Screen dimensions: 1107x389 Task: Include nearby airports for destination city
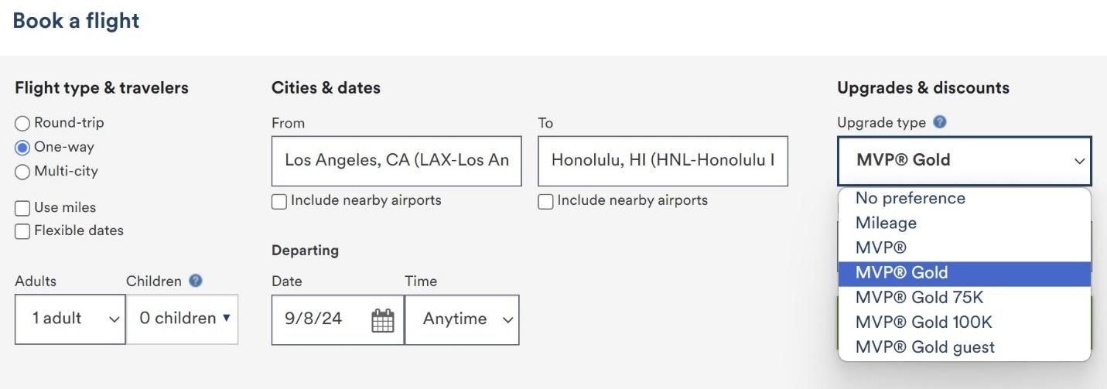(545, 201)
